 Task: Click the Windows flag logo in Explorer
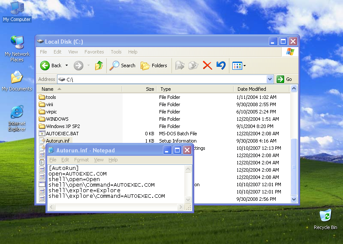[290, 52]
